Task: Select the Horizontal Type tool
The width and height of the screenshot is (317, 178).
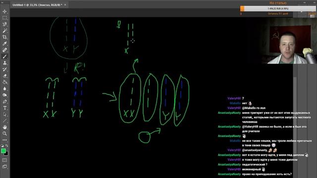Action: pos(4,108)
